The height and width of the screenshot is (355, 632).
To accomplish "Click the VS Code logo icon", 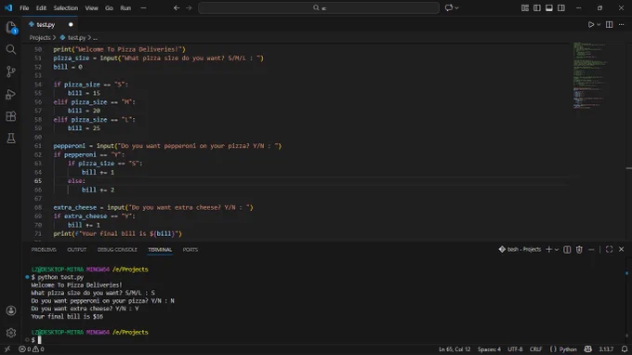I will coord(8,7).
